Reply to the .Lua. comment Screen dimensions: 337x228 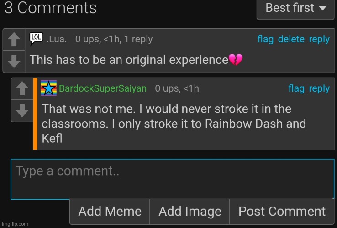(x=319, y=40)
